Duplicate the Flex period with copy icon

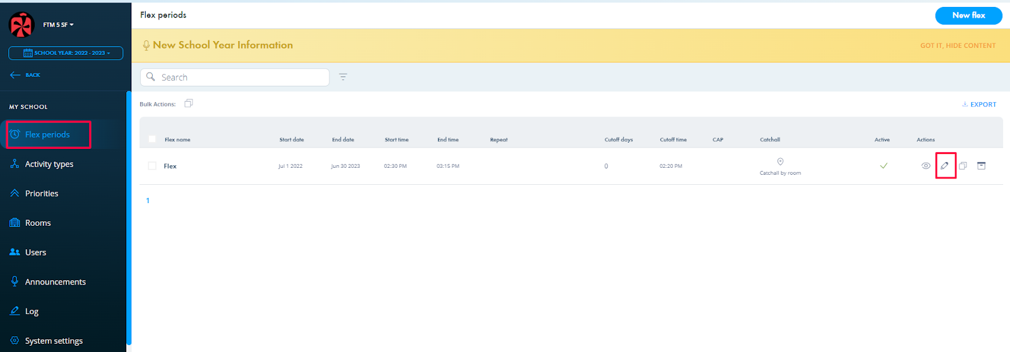point(963,166)
